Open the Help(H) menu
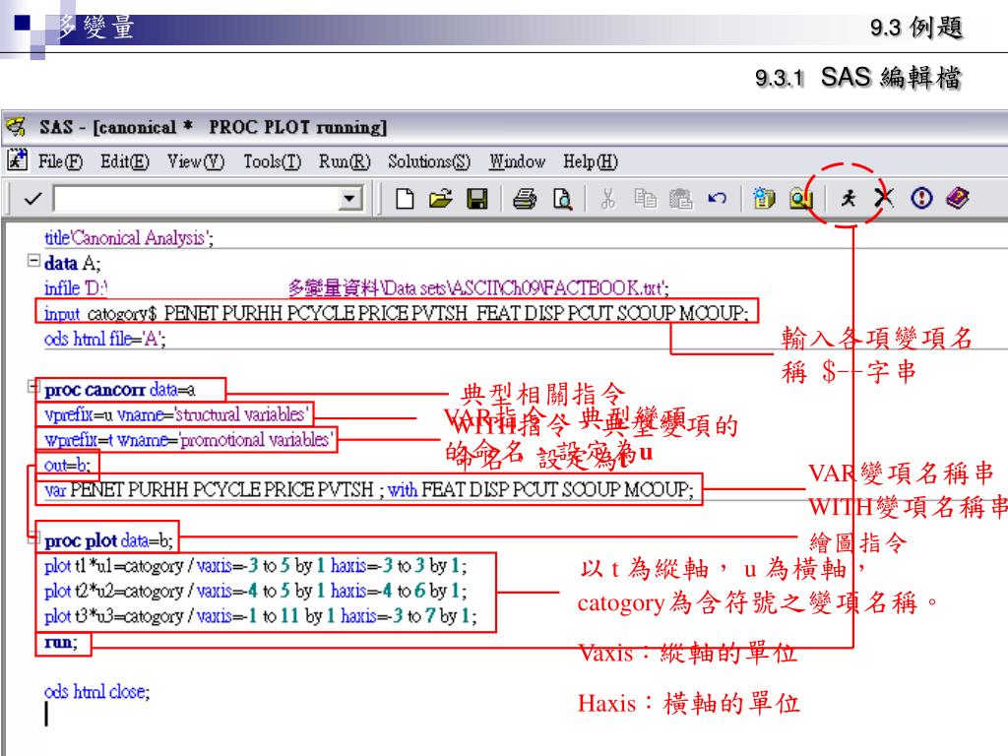The height and width of the screenshot is (756, 1008). tap(591, 161)
